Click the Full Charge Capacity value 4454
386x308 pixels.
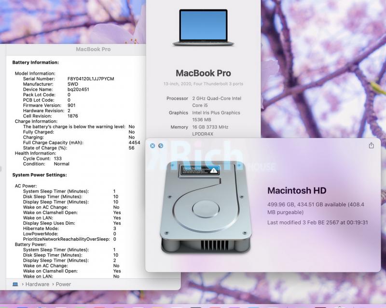tap(135, 143)
